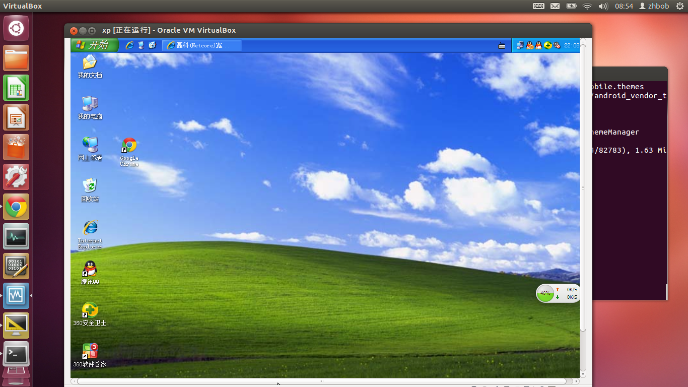Open System Monitor from the launcher
The height and width of the screenshot is (387, 688).
(16, 236)
